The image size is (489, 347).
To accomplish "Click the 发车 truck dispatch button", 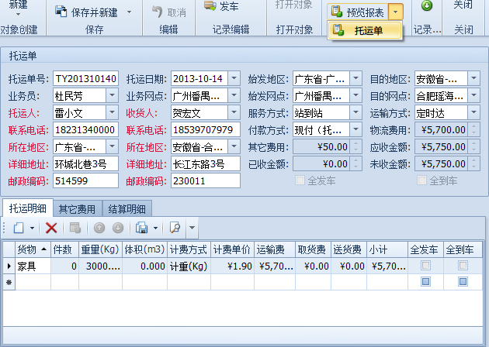I will pos(220,6).
